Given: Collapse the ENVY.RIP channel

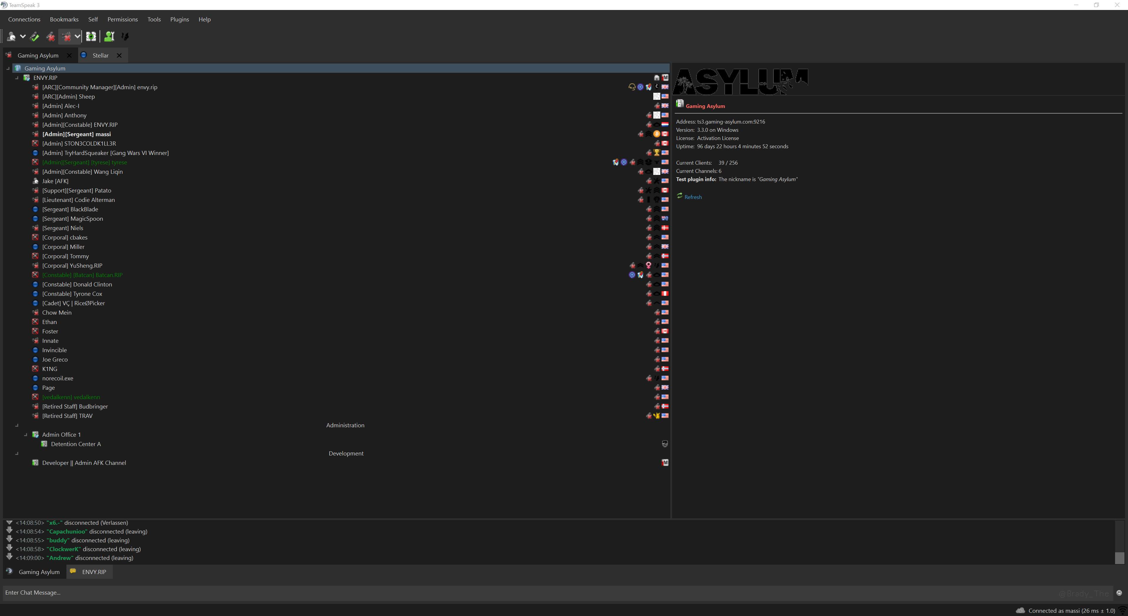Looking at the screenshot, I should tap(17, 77).
